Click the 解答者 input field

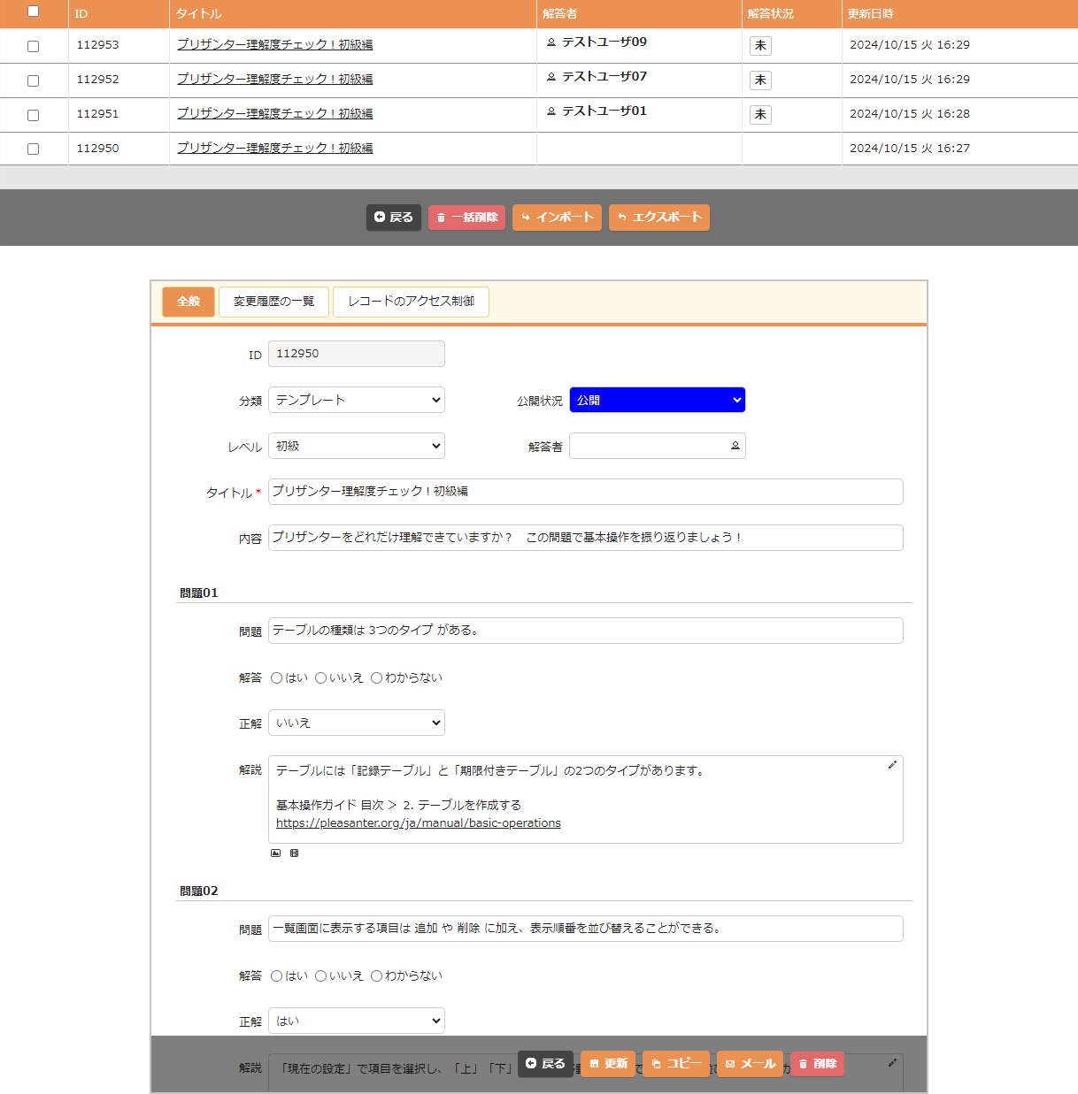click(x=658, y=446)
